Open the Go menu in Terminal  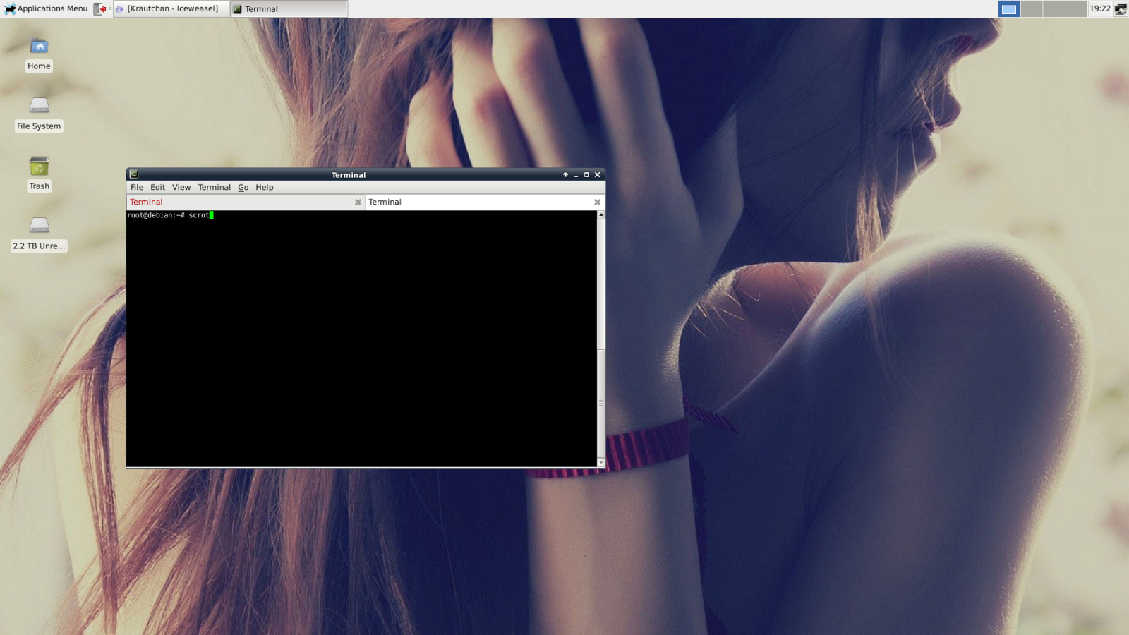pyautogui.click(x=243, y=188)
